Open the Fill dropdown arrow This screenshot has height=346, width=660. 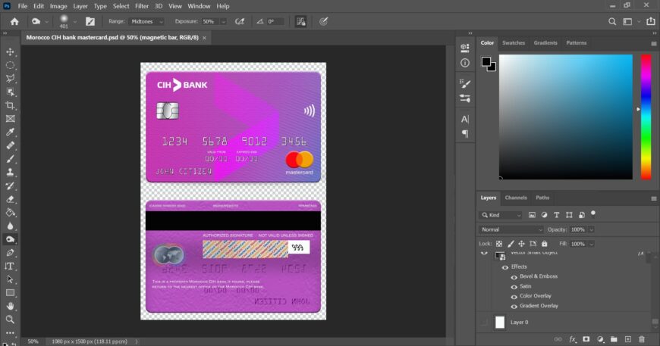[x=591, y=244]
